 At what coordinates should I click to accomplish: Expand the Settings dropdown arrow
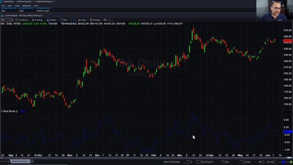[x=102, y=20]
